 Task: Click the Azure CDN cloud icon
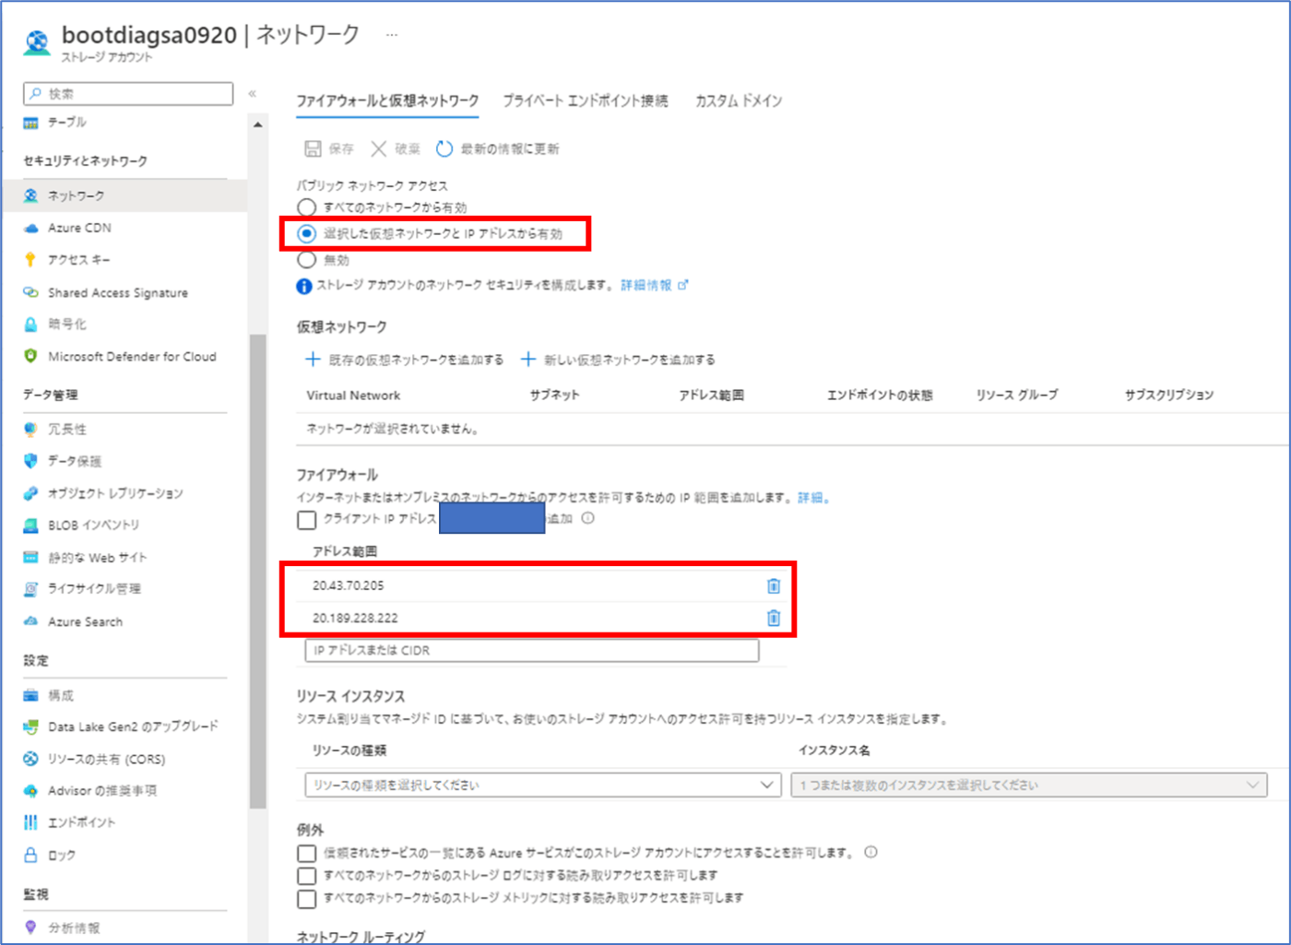31,228
